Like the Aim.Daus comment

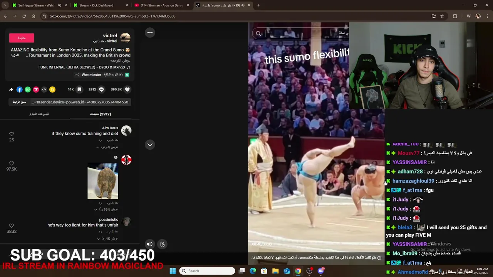[12, 134]
